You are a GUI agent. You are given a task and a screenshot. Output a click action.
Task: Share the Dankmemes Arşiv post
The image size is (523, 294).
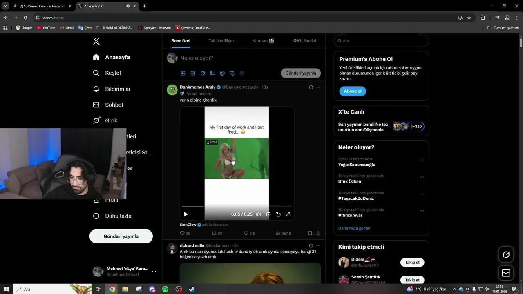[x=318, y=233]
